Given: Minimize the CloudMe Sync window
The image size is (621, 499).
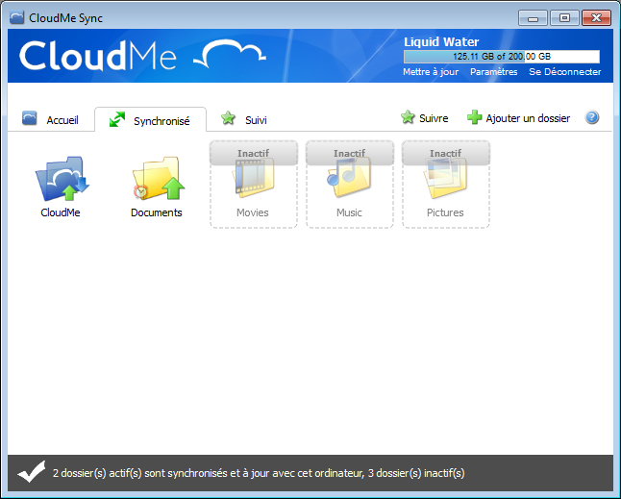Looking at the screenshot, I should 533,18.
